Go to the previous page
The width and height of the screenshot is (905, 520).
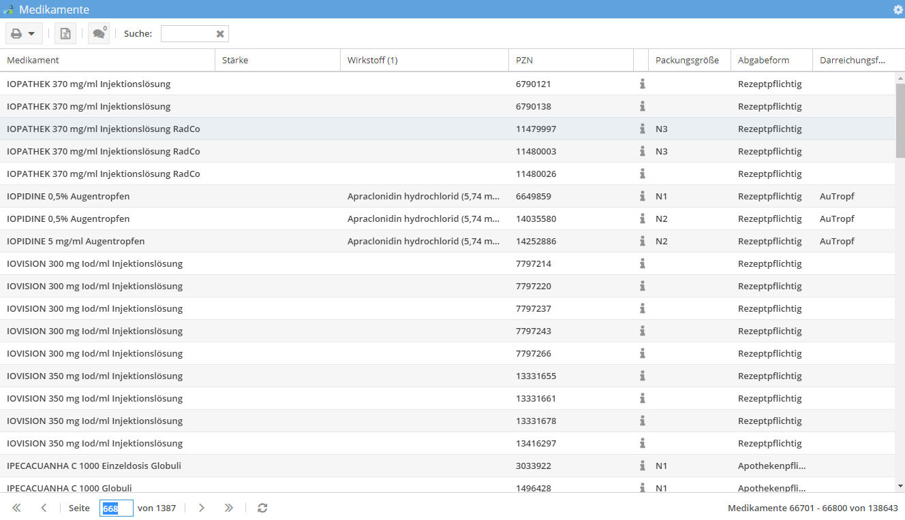pos(44,508)
